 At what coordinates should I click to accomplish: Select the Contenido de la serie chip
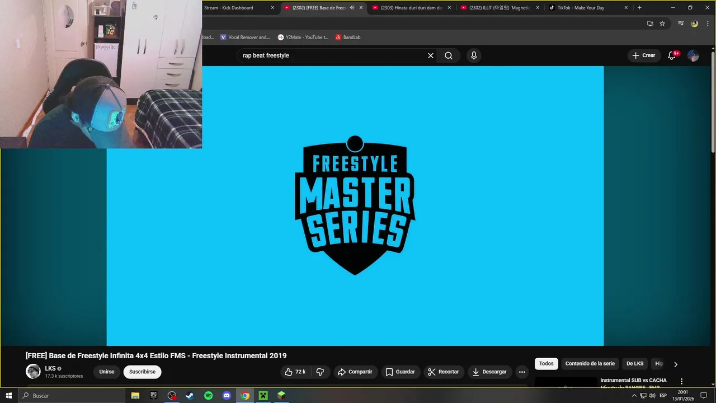click(x=590, y=364)
